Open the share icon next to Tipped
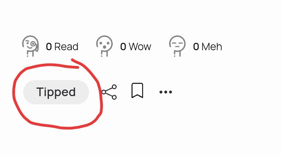This screenshot has height=157, width=281. coord(109,92)
